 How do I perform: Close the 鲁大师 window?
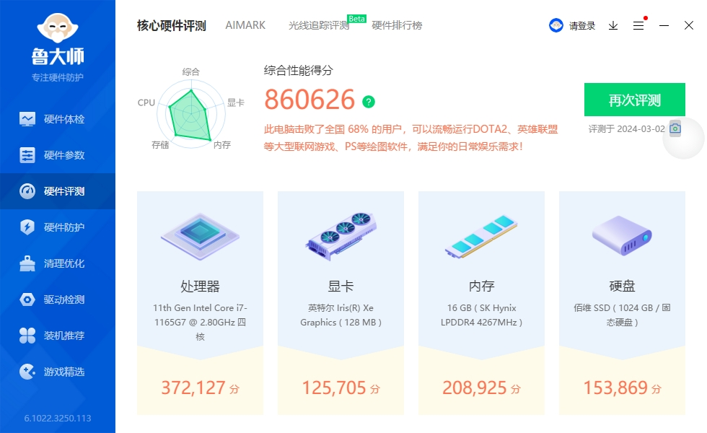[x=689, y=25]
